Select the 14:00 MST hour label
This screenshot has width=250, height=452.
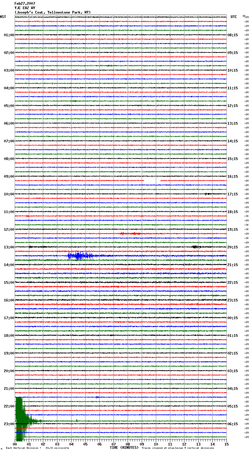pyautogui.click(x=9, y=265)
